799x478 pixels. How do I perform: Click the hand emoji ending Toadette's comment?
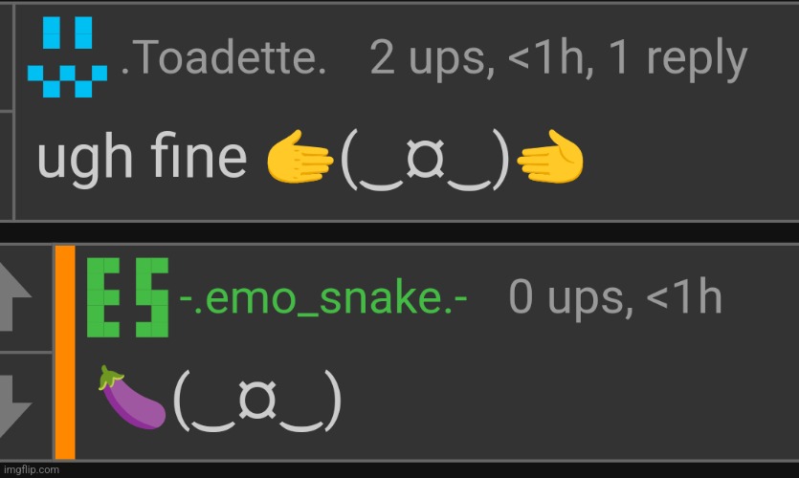coord(550,159)
